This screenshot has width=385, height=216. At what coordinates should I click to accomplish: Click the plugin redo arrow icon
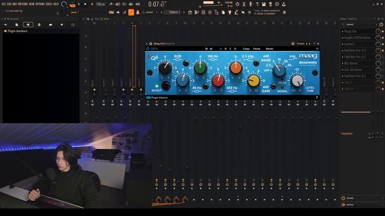[x=211, y=49]
